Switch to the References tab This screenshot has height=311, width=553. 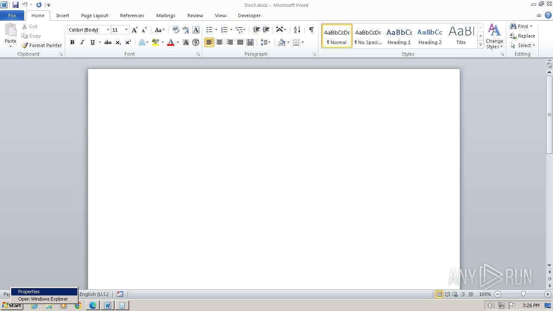click(x=132, y=16)
